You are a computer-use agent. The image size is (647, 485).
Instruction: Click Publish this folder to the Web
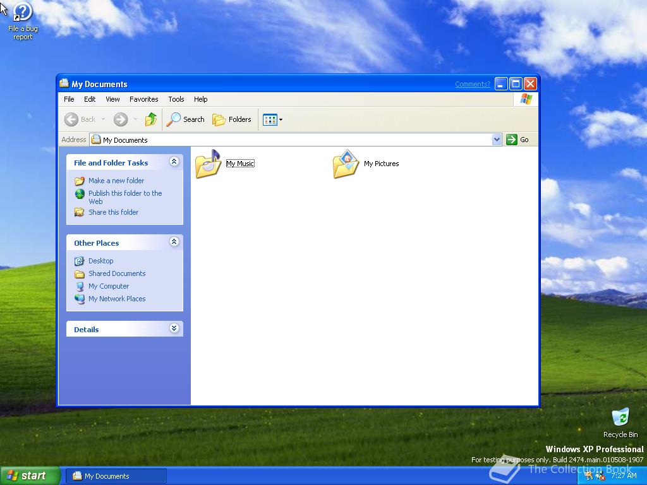125,197
